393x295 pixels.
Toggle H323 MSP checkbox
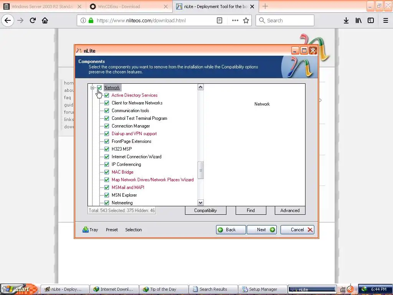click(107, 149)
